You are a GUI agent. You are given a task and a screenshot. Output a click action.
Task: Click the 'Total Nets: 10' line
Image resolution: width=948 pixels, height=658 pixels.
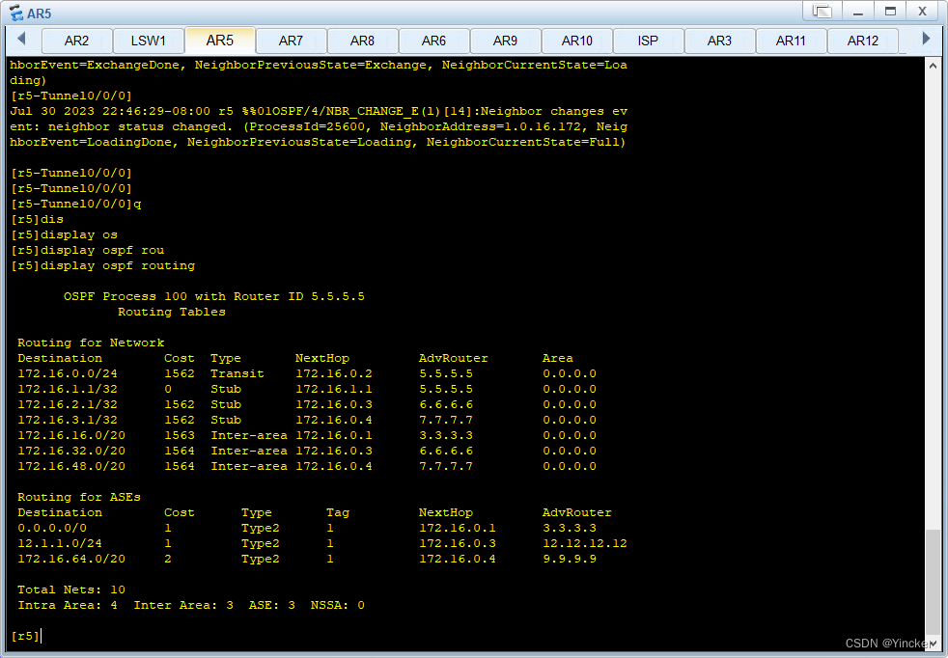pos(71,589)
